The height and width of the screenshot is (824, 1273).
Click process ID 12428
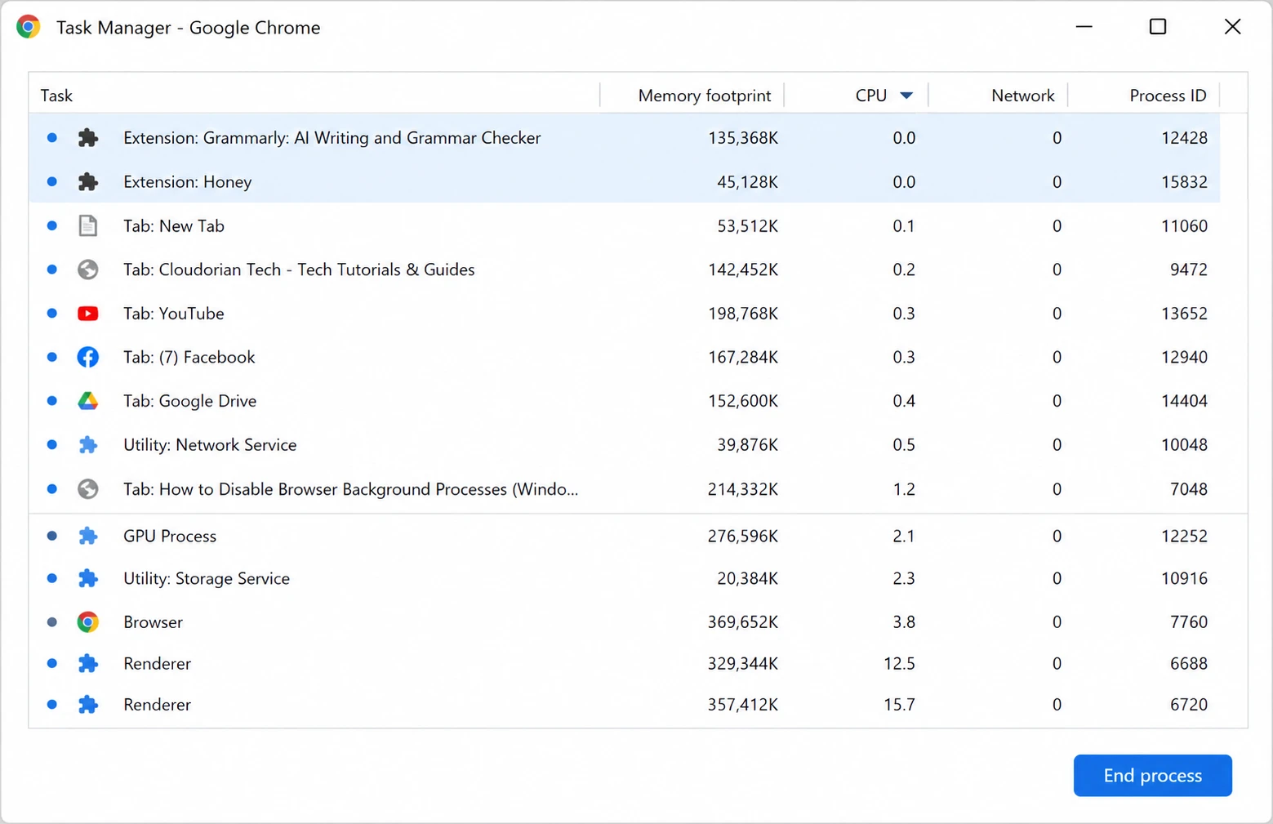(x=1184, y=138)
